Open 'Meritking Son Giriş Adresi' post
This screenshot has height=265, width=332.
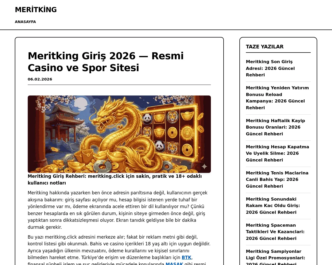(x=270, y=68)
